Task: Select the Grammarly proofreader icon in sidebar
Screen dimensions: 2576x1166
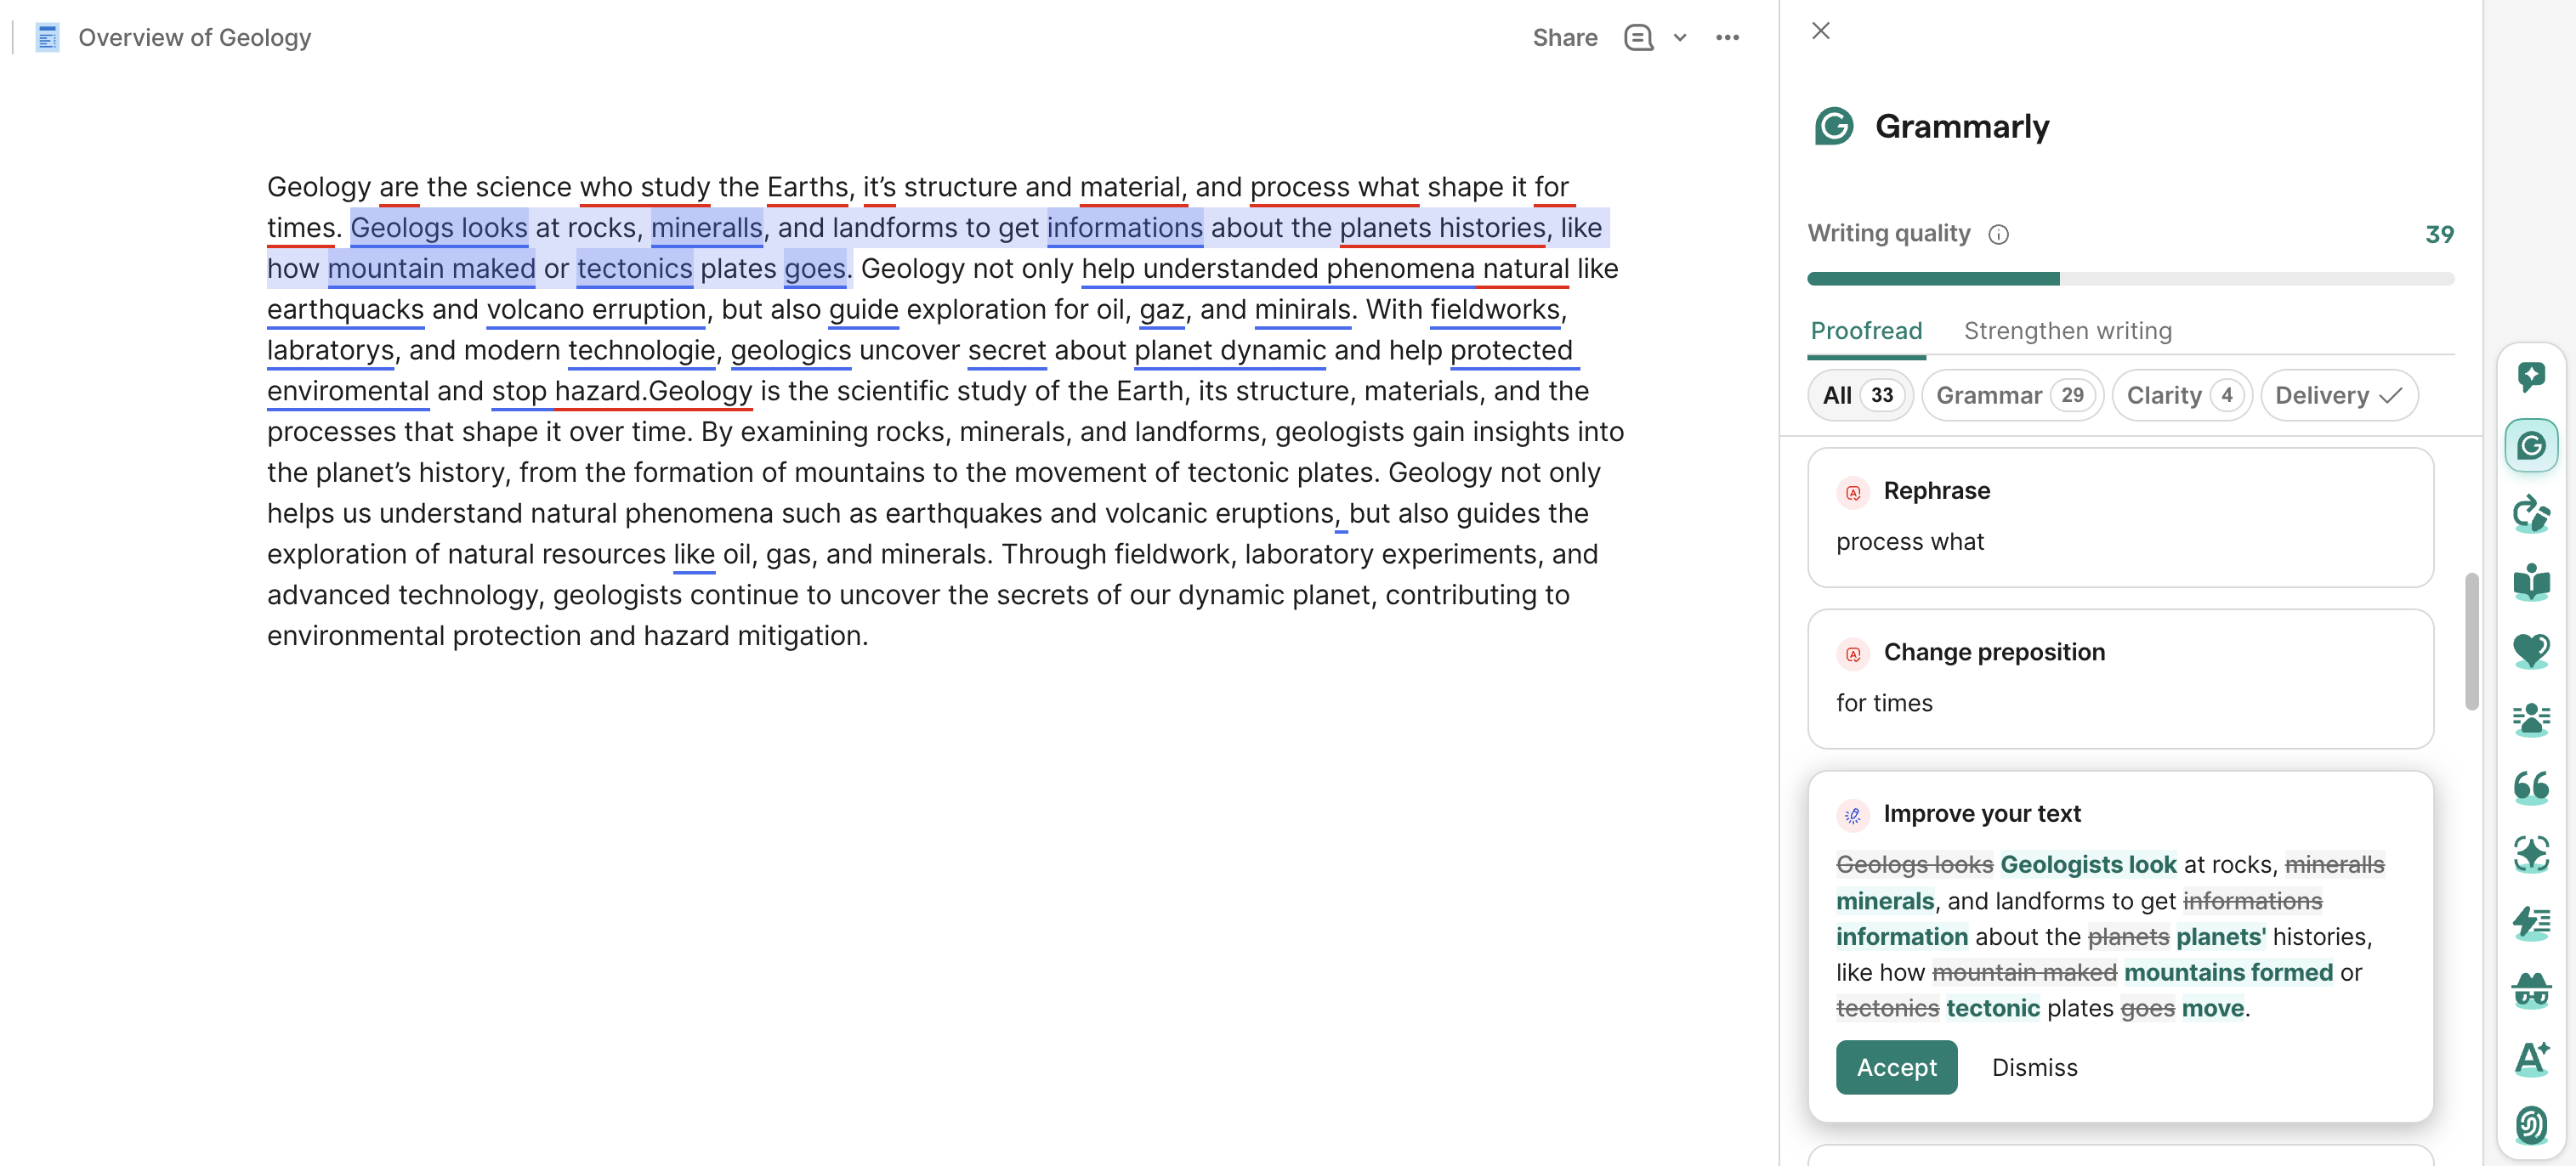Action: coord(2530,445)
